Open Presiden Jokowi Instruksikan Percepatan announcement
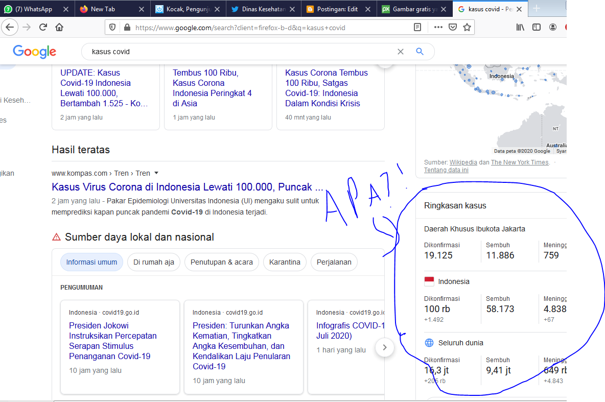The height and width of the screenshot is (402, 605). click(x=112, y=341)
